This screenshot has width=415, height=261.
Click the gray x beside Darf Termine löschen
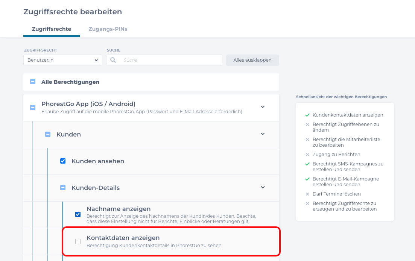tap(307, 194)
